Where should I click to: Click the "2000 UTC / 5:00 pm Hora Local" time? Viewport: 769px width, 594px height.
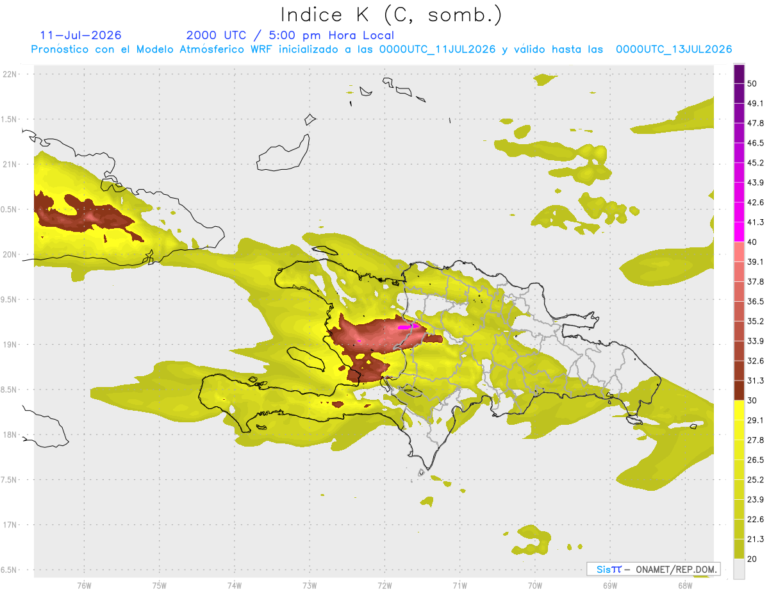290,35
